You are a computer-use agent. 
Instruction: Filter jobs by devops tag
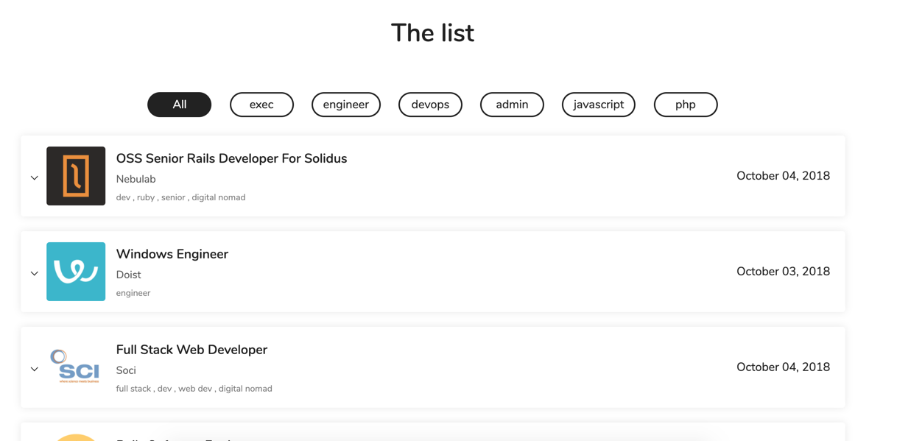coord(430,105)
